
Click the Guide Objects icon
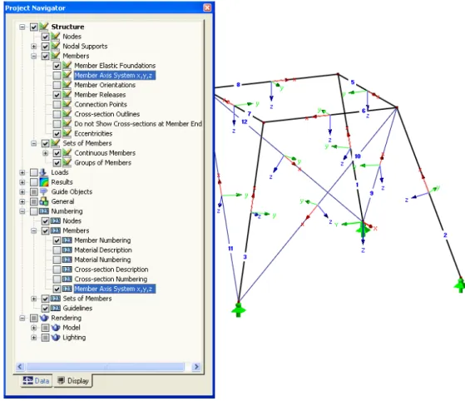click(x=44, y=191)
